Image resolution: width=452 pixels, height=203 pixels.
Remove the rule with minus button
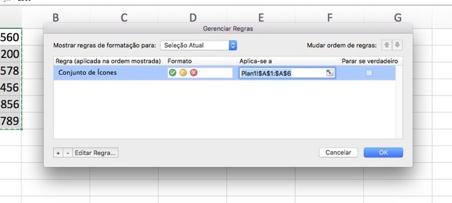pos(68,153)
